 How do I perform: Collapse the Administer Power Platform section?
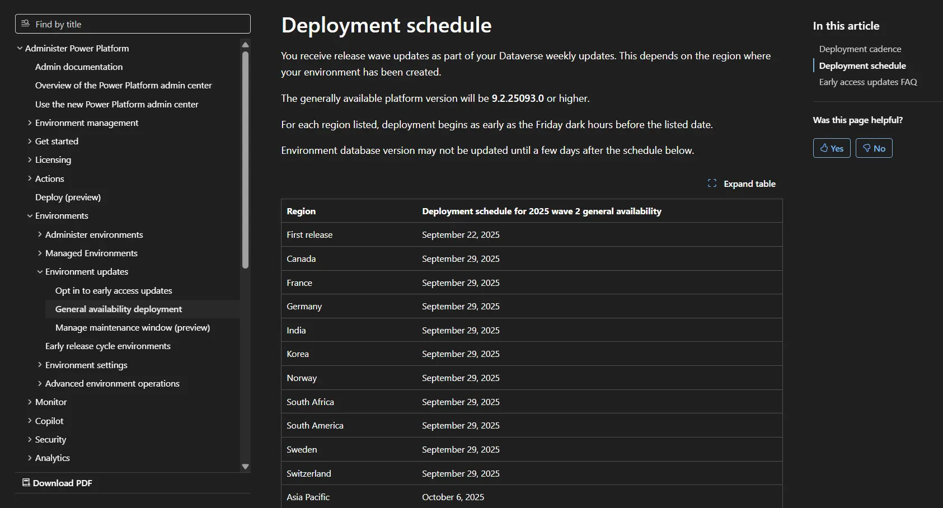20,49
